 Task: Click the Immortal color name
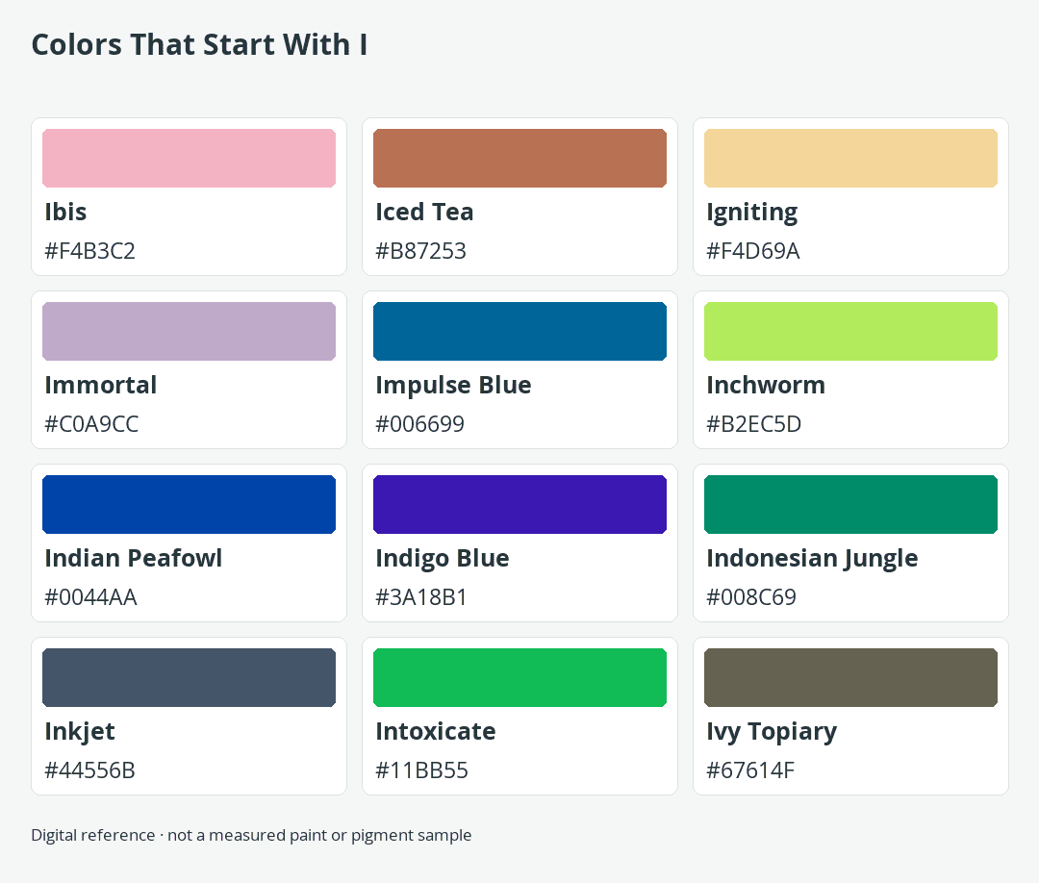coord(101,385)
